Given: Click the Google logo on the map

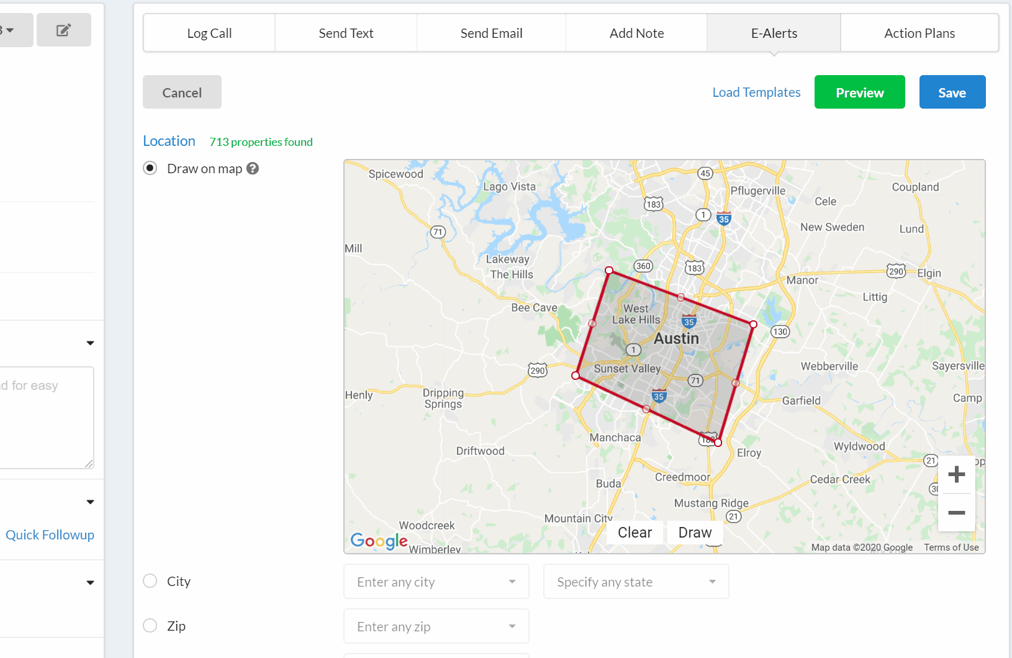Looking at the screenshot, I should 379,541.
